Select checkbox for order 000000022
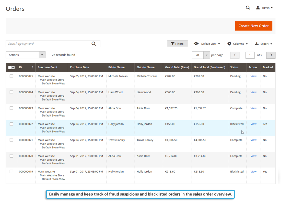This screenshot has height=204, width=281. 11,124
